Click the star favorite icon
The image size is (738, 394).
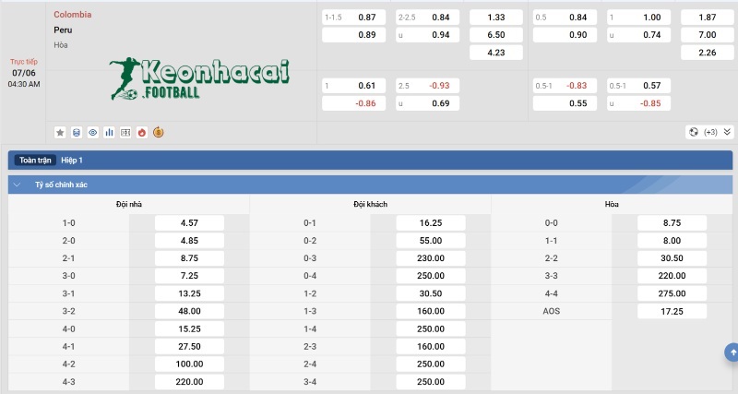tap(60, 132)
